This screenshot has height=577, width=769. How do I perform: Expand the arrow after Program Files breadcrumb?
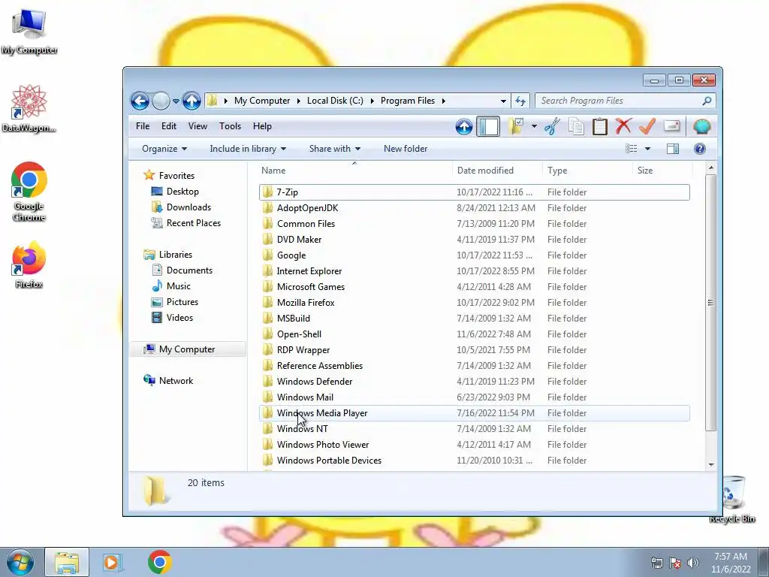443,101
